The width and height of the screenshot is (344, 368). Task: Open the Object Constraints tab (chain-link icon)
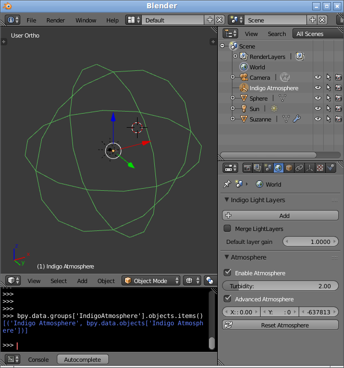coord(299,168)
